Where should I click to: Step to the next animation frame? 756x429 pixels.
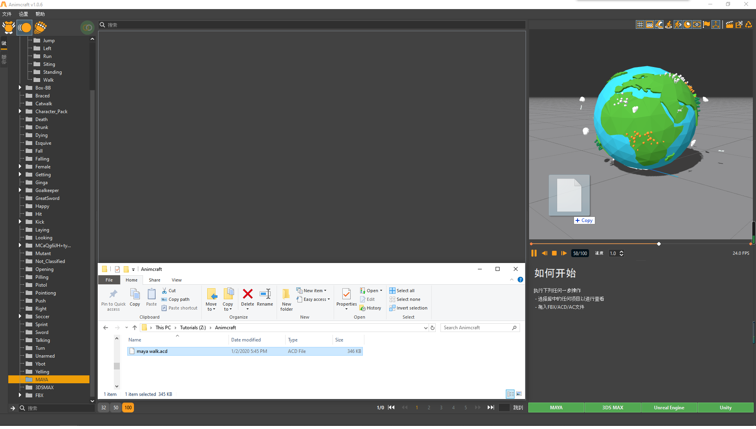coord(564,253)
